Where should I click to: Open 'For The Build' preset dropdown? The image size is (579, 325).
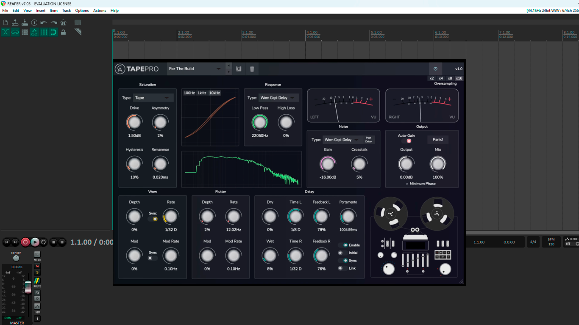(196, 69)
